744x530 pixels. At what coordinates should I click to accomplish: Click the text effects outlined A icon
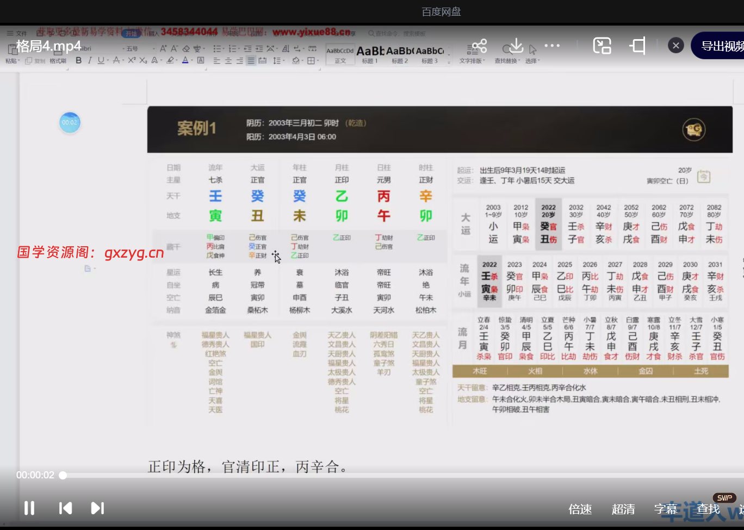point(154,60)
